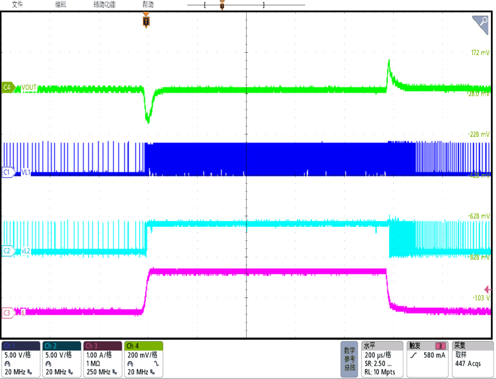Open the 帮助 menu
Image resolution: width=496 pixels, height=379 pixels.
[148, 5]
